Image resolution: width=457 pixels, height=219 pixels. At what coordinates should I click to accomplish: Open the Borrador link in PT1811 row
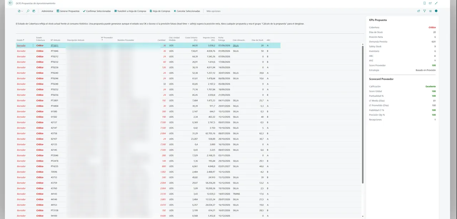[21, 46]
